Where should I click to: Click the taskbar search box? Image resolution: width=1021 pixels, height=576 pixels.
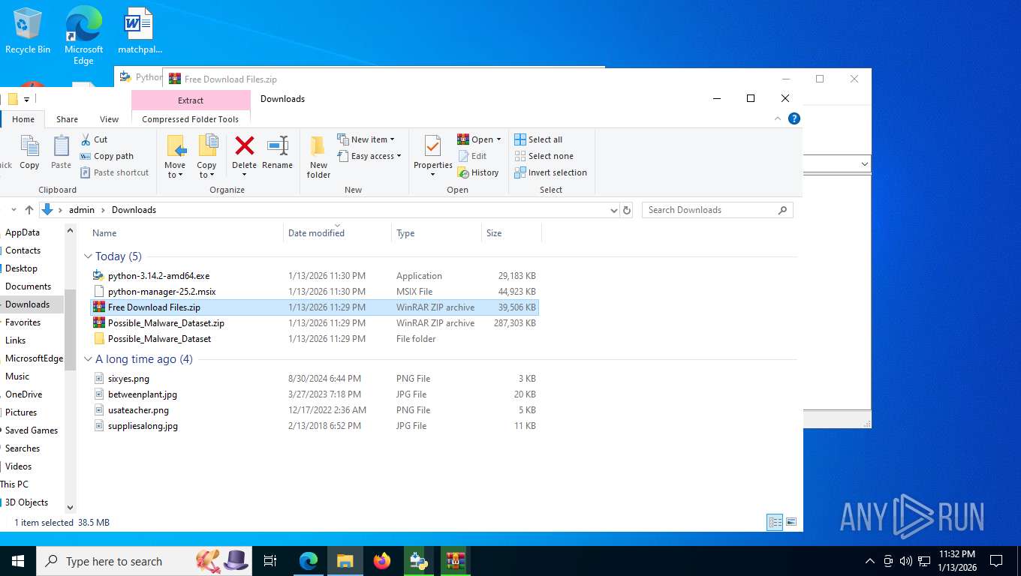click(143, 561)
